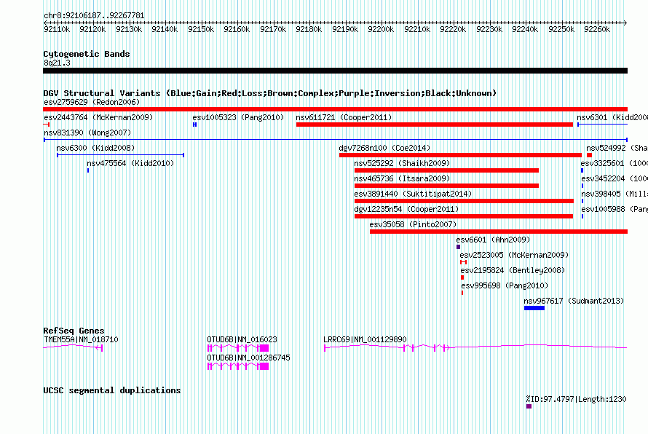Viewport: 648px width, 434px height.
Task: Click the esv2523005 (McKernan2009) red marker
Action: [x=463, y=262]
